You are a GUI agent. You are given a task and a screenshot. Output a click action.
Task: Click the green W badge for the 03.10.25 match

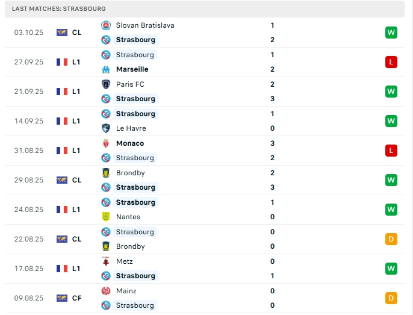point(391,33)
